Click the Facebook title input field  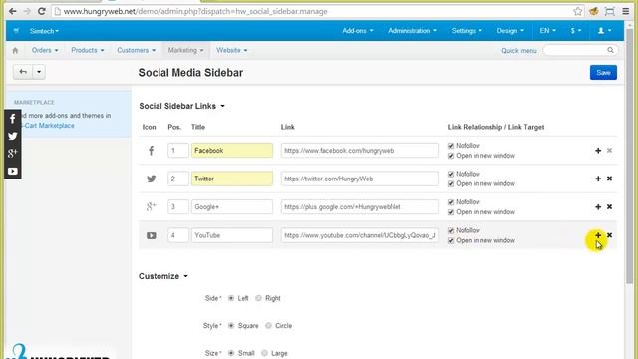pos(232,151)
